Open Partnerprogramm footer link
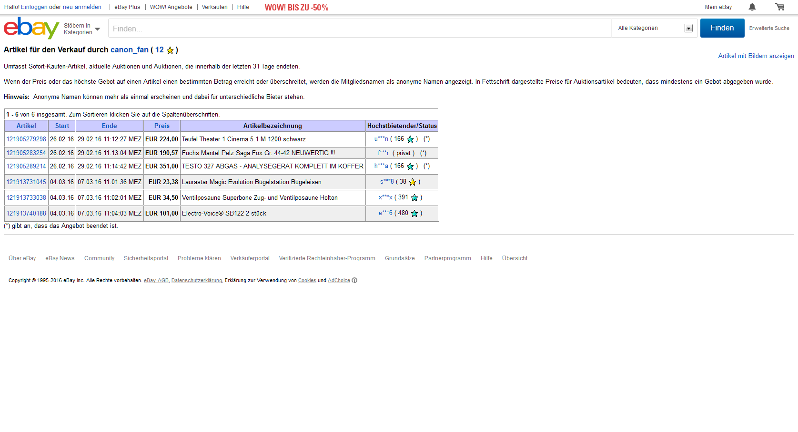This screenshot has width=798, height=432. coord(447,258)
